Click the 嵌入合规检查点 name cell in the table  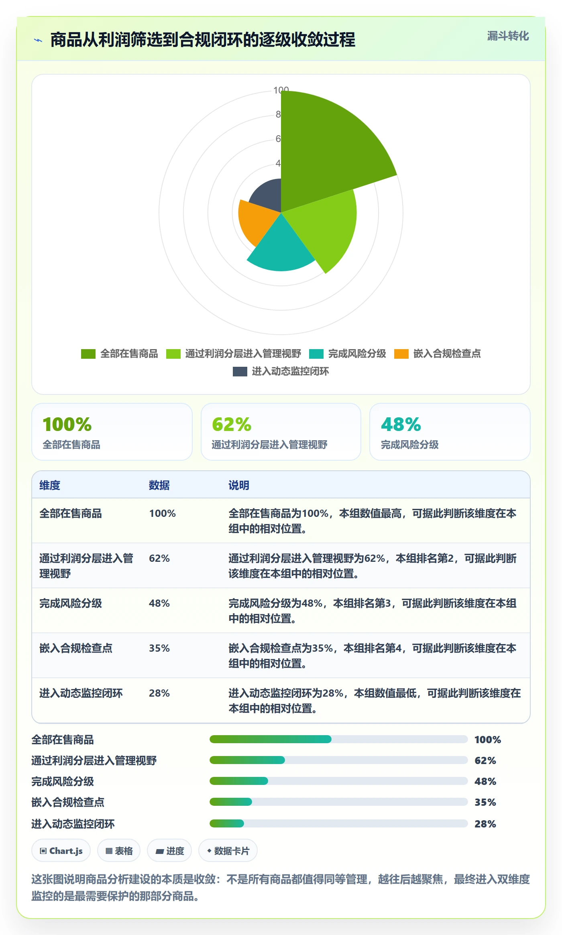(76, 648)
